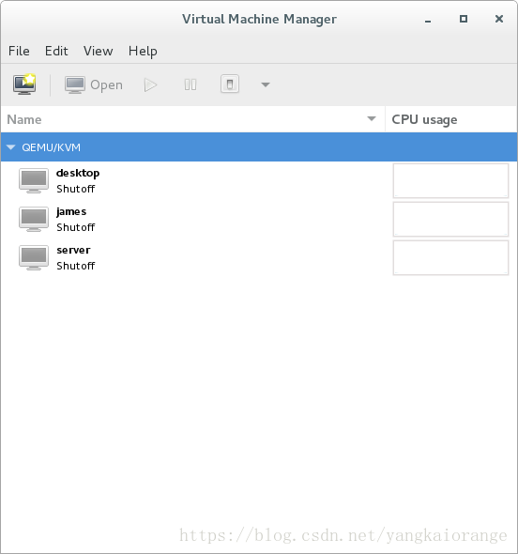Maximize the Virtual Machine Manager window
518x554 pixels.
click(464, 19)
